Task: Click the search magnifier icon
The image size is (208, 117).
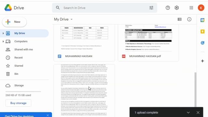Action: [58, 8]
